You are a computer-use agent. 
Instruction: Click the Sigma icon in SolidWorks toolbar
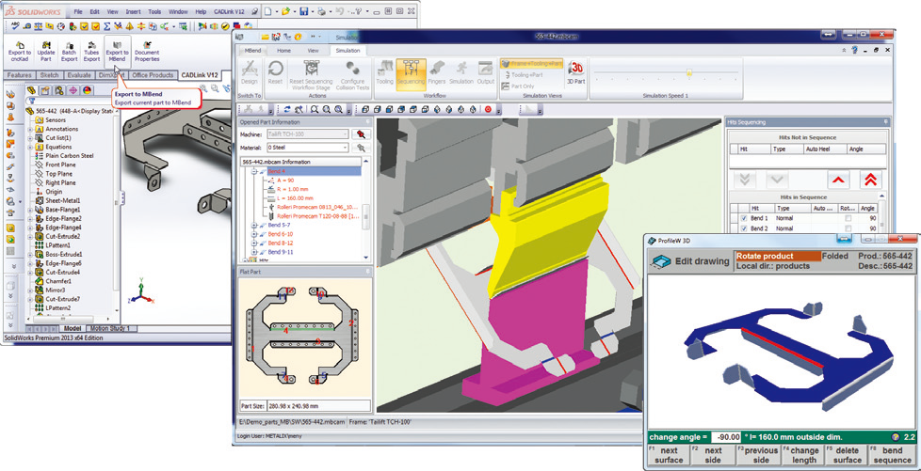click(x=107, y=25)
